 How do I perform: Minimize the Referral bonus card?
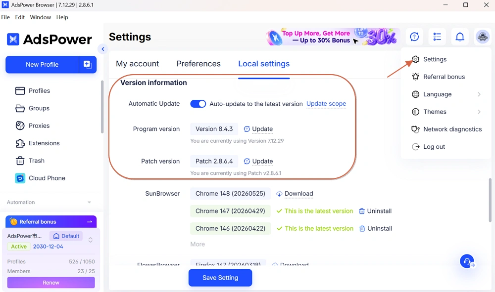click(x=90, y=222)
